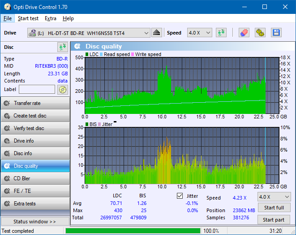
Task: Open the toolbar Speed 4.0 X dropdown
Action: (x=200, y=33)
